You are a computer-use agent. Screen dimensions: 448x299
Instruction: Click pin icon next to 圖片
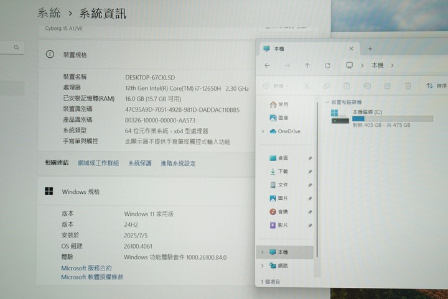click(310, 198)
